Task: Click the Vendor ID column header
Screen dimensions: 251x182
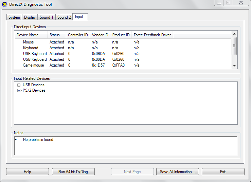Action: pyautogui.click(x=100, y=35)
